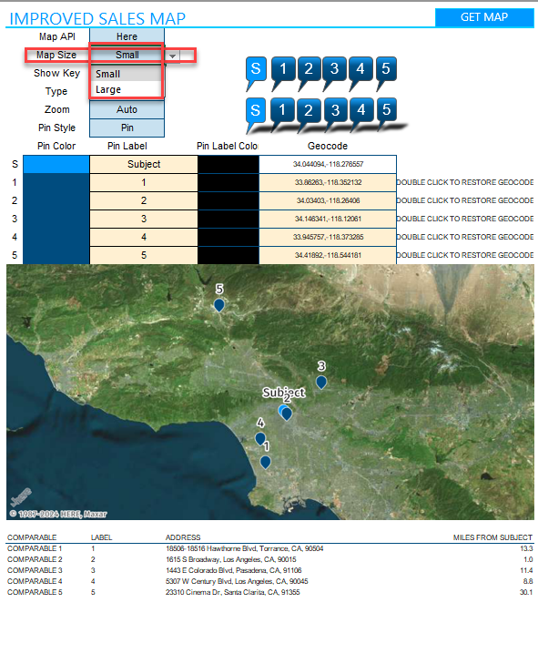
Task: Select the Pin Style cell showing Pin
Action: click(127, 128)
